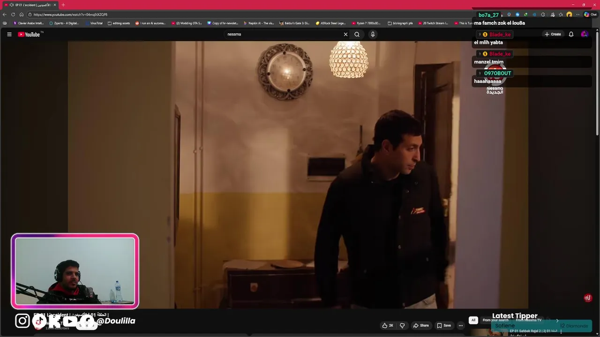Screen dimensions: 600x337
Task: Open the 'Copy of hr-newslet...' bookmark
Action: [223, 23]
